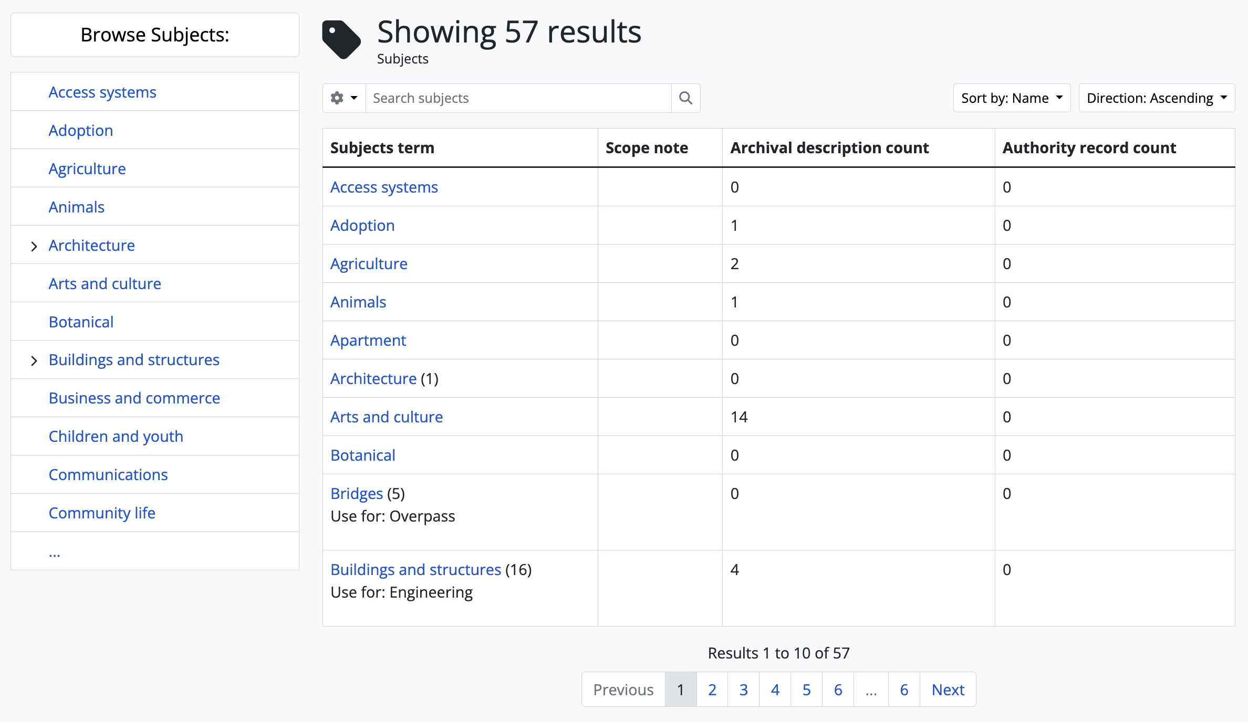Jump to page 3 of results

(x=743, y=689)
